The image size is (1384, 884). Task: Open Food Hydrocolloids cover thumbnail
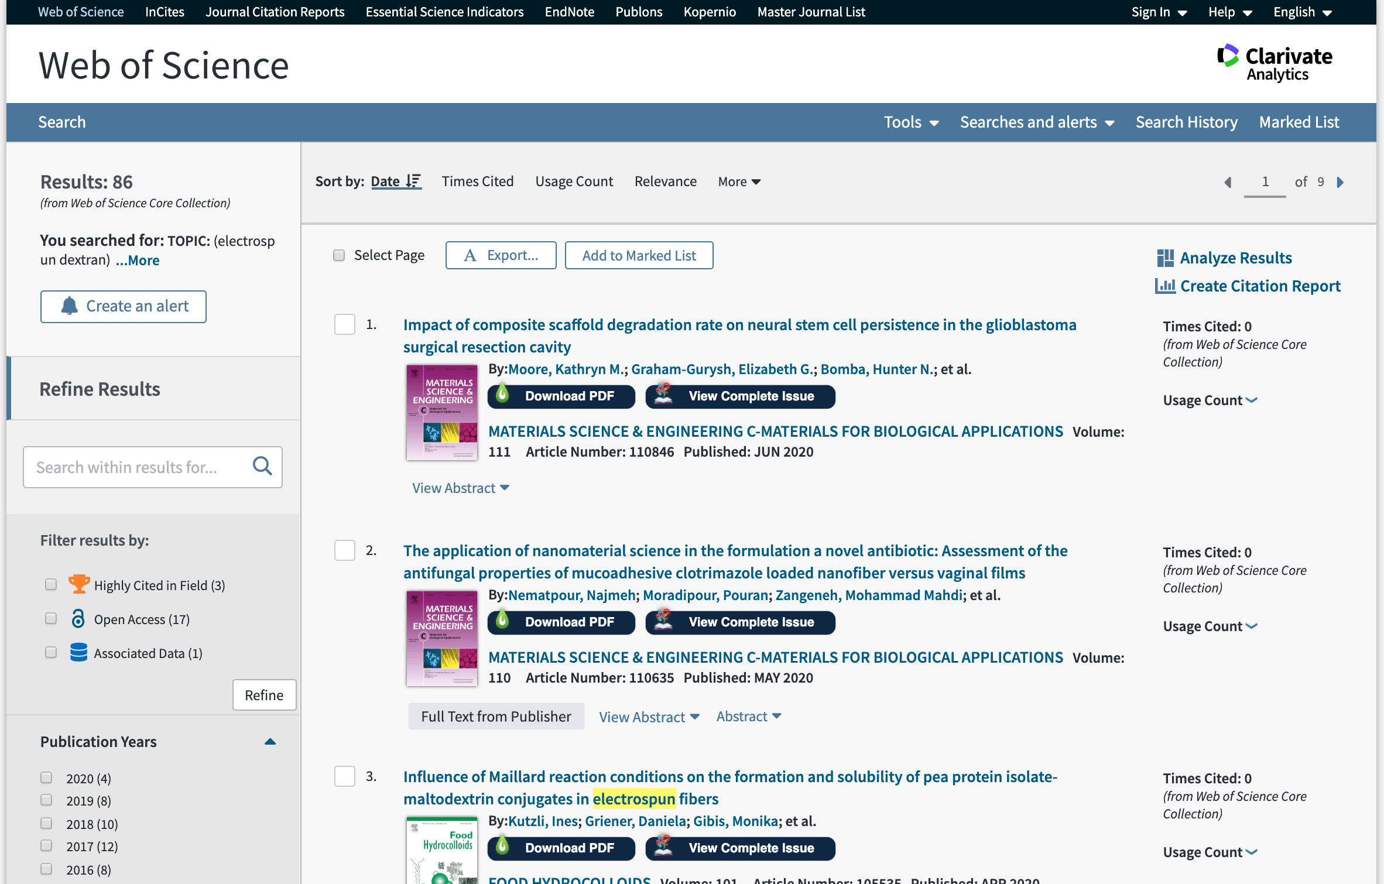click(442, 850)
